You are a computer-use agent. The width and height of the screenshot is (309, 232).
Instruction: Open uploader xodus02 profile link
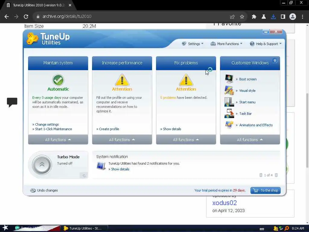tap(225, 203)
